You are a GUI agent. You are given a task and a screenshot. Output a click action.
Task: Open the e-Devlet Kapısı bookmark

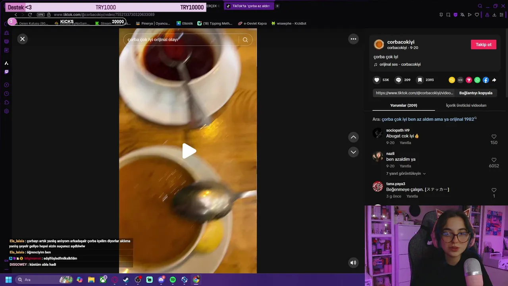coord(252,23)
